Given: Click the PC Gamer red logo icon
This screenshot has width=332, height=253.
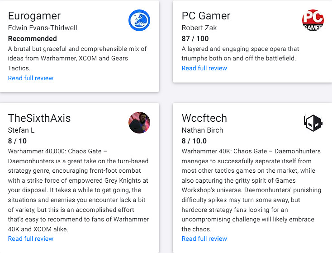Looking at the screenshot, I should pyautogui.click(x=313, y=20).
